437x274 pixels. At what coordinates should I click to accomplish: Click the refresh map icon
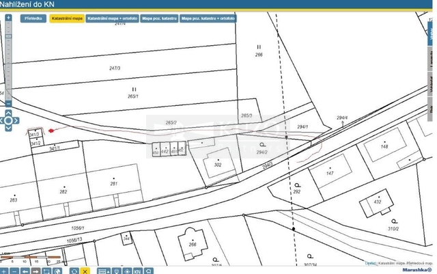[74, 271]
